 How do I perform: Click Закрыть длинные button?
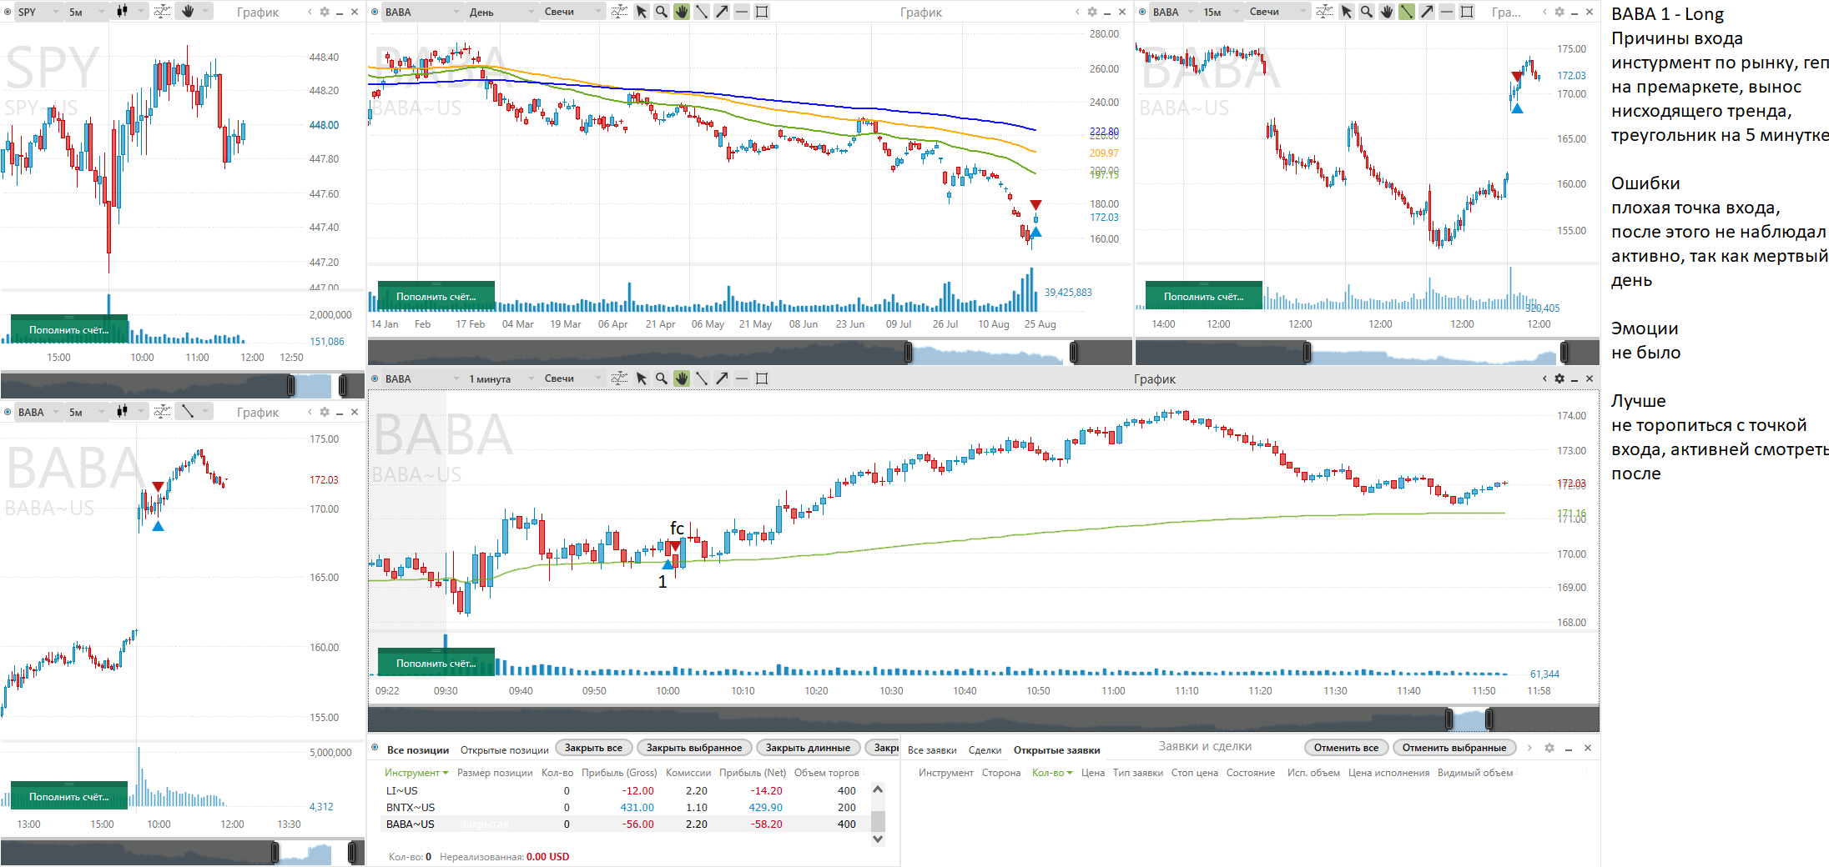(808, 748)
